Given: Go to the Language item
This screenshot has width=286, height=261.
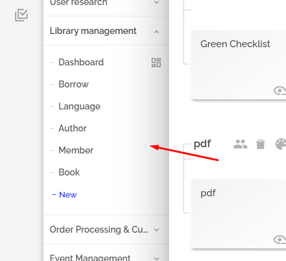Looking at the screenshot, I should tap(79, 106).
